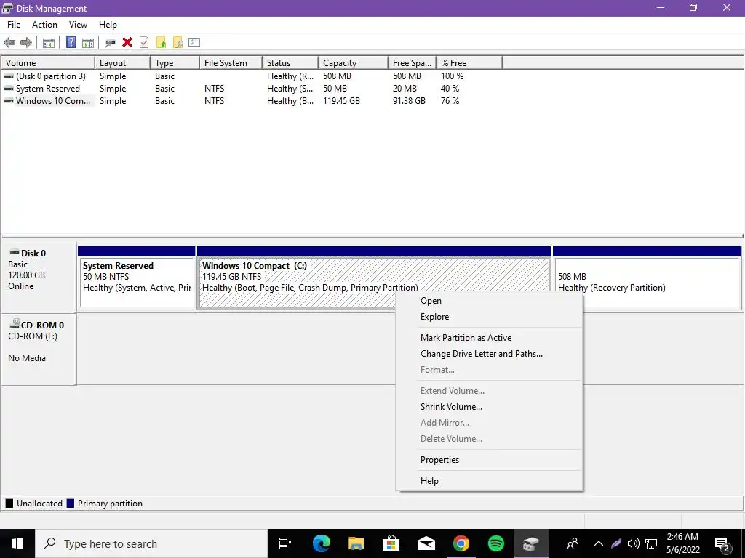Open Task View from the taskbar

[x=285, y=543]
